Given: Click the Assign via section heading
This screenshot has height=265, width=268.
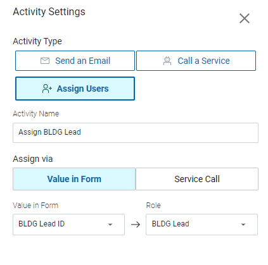Looking at the screenshot, I should tap(33, 159).
